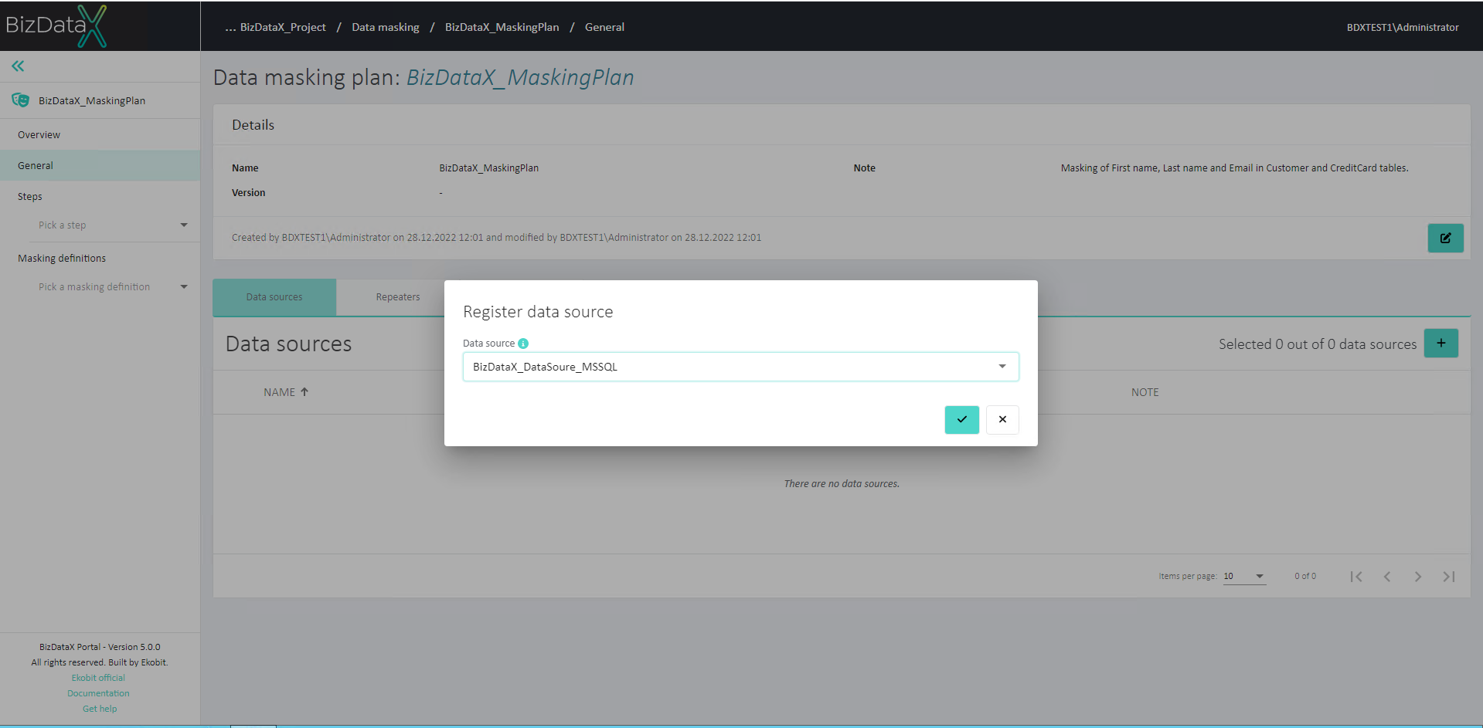The width and height of the screenshot is (1483, 728).
Task: Click the masking plan mask icon
Action: click(x=21, y=100)
